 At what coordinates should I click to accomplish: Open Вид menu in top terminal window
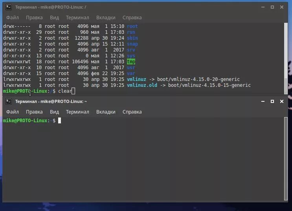(54, 18)
